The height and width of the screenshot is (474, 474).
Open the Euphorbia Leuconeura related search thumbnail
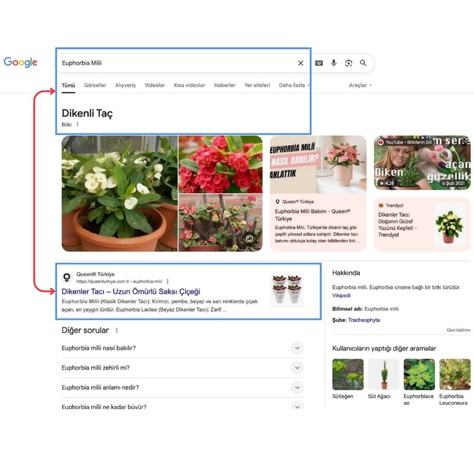(x=455, y=375)
